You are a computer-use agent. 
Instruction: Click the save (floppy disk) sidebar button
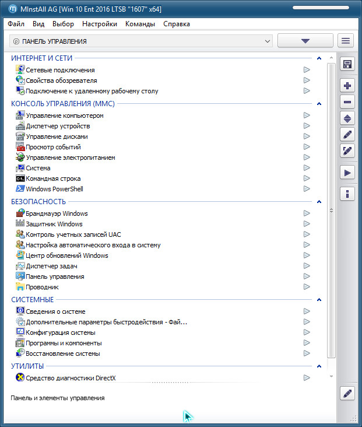(x=347, y=64)
